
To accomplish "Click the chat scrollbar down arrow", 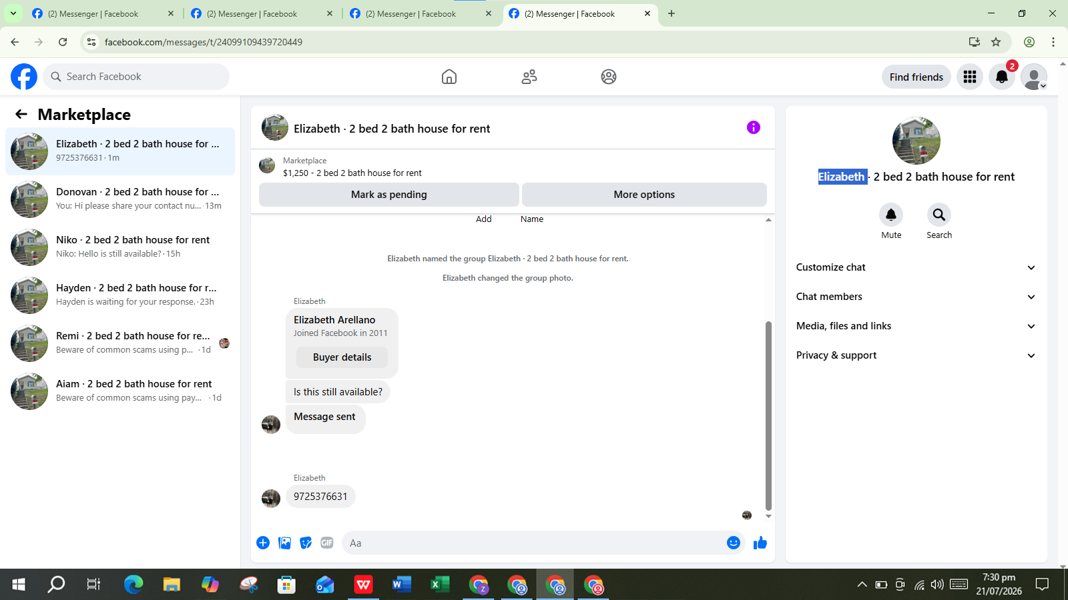I will coord(768,516).
